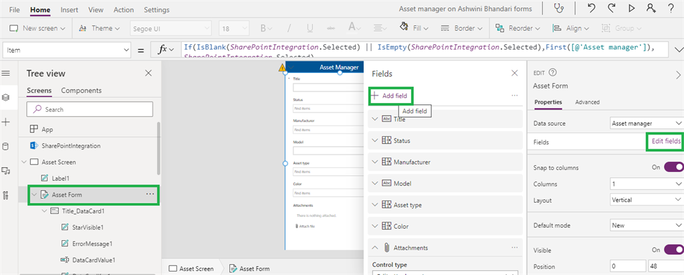Click the Italic formatting button

point(289,28)
